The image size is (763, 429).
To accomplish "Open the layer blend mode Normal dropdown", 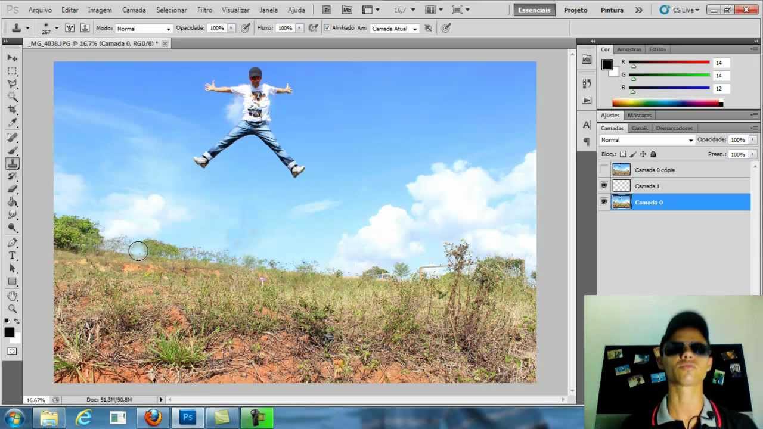I will tap(647, 140).
